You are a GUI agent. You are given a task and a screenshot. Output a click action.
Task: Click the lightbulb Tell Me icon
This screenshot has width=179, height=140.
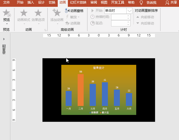point(141,3)
